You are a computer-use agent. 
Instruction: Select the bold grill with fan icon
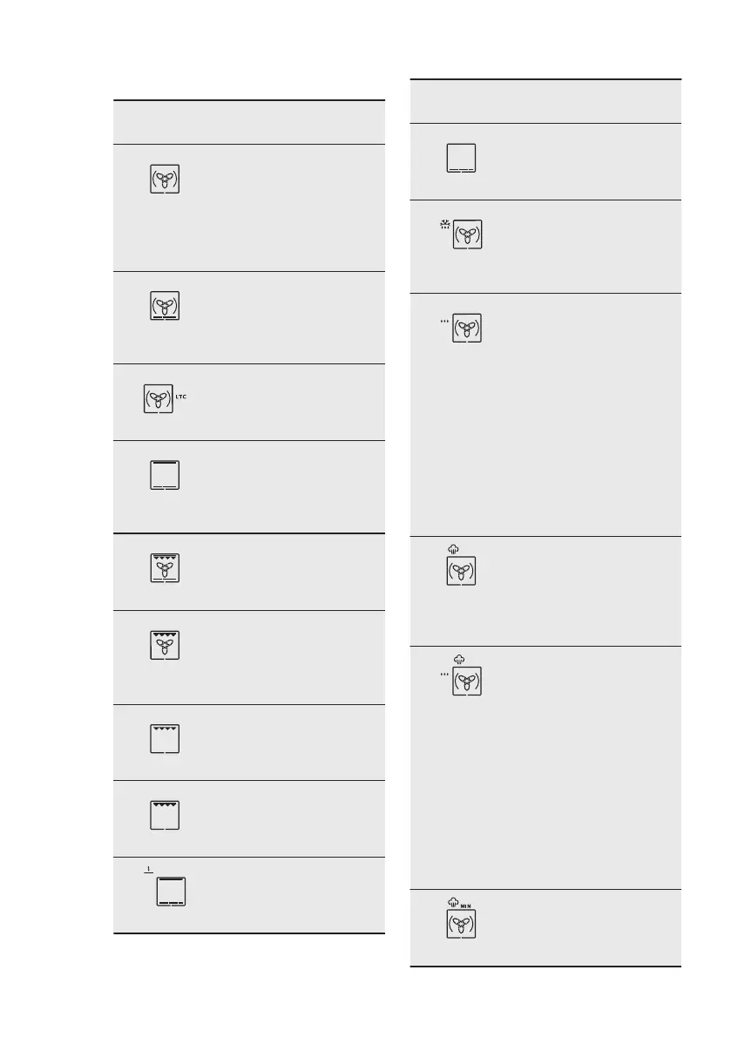pyautogui.click(x=165, y=644)
